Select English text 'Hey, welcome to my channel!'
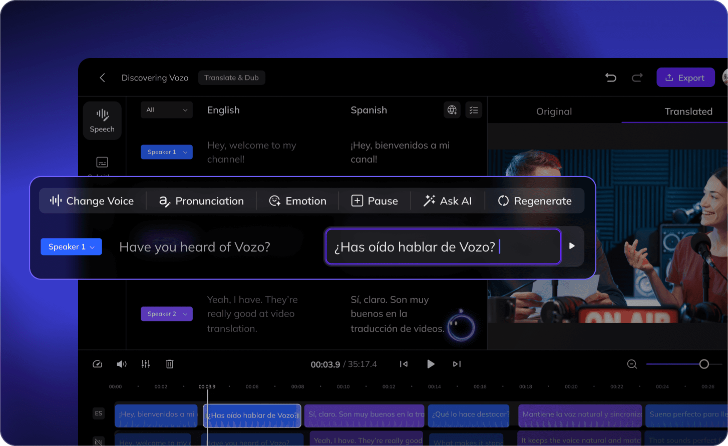Screen dimensions: 728x446 tap(252, 152)
